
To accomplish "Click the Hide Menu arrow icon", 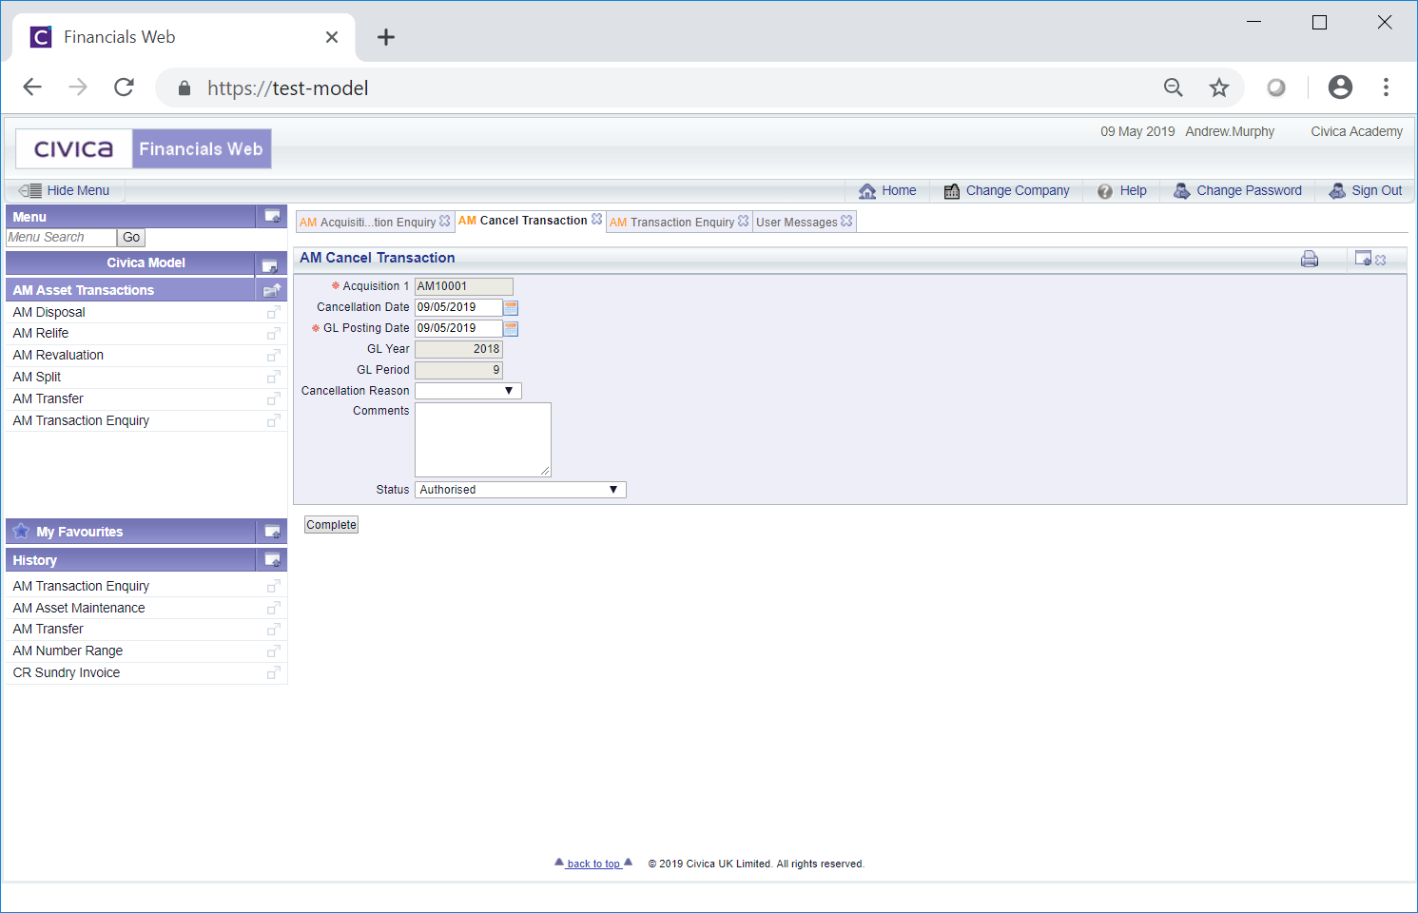I will tap(30, 190).
